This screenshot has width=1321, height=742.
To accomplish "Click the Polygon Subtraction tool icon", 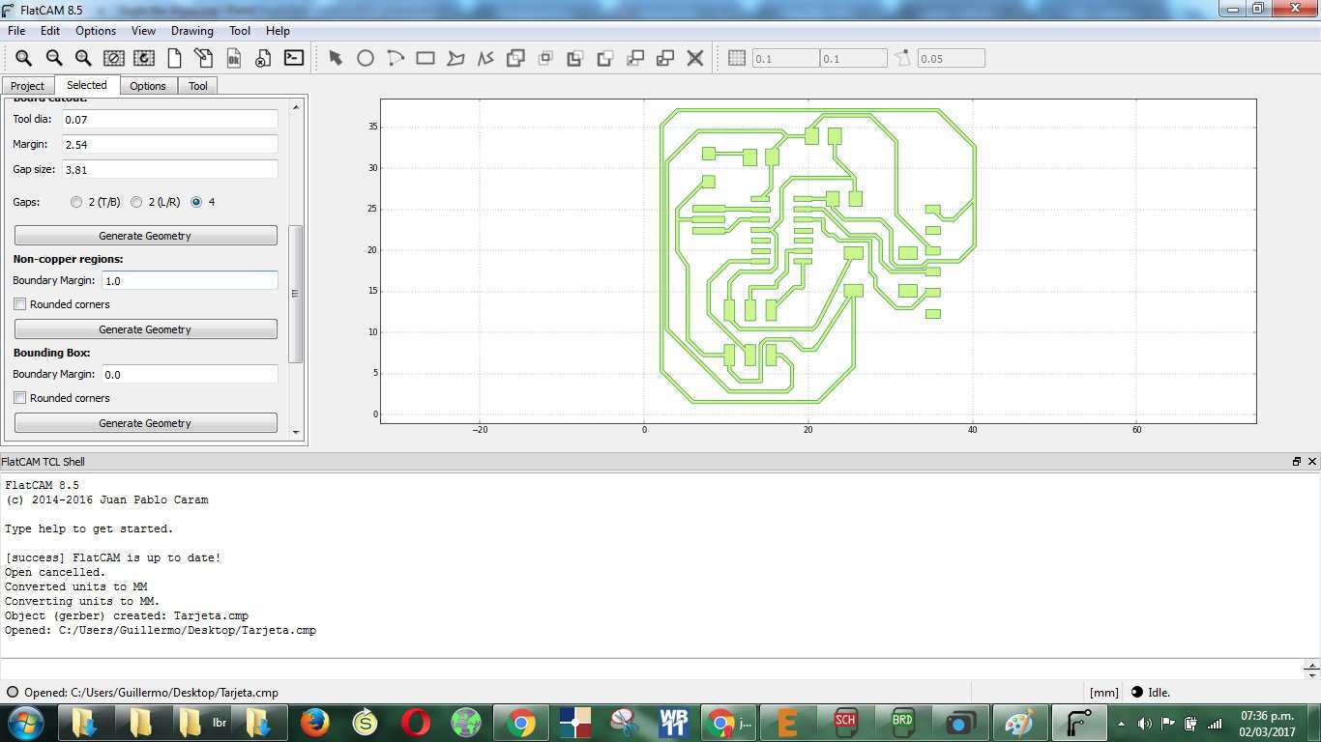I will coord(574,58).
